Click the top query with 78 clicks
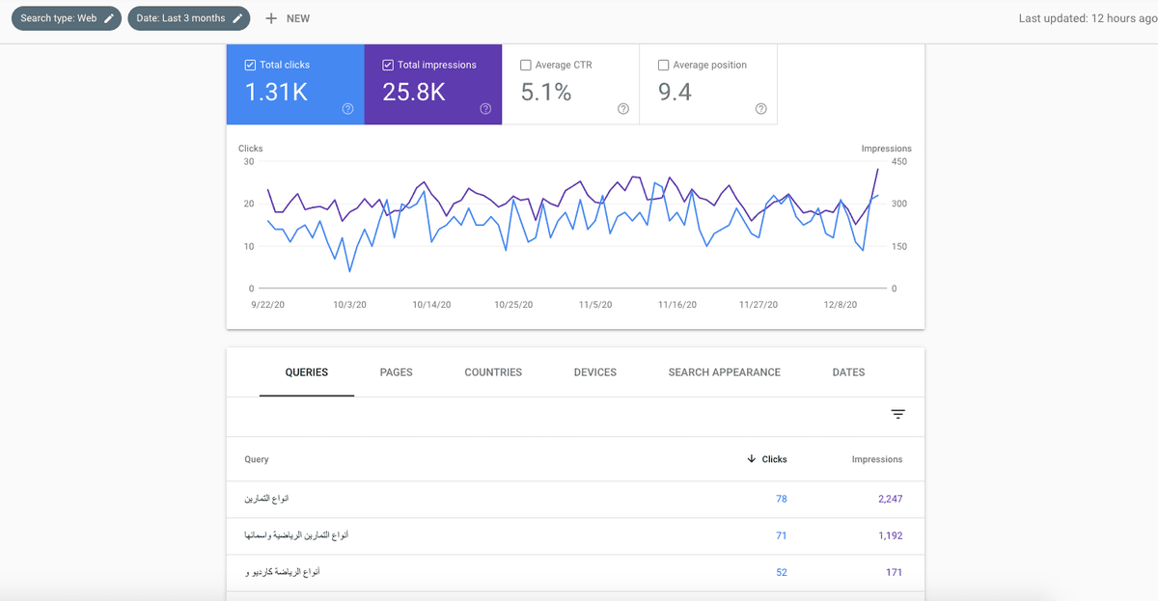Viewport: 1158px width, 601px height. (266, 499)
